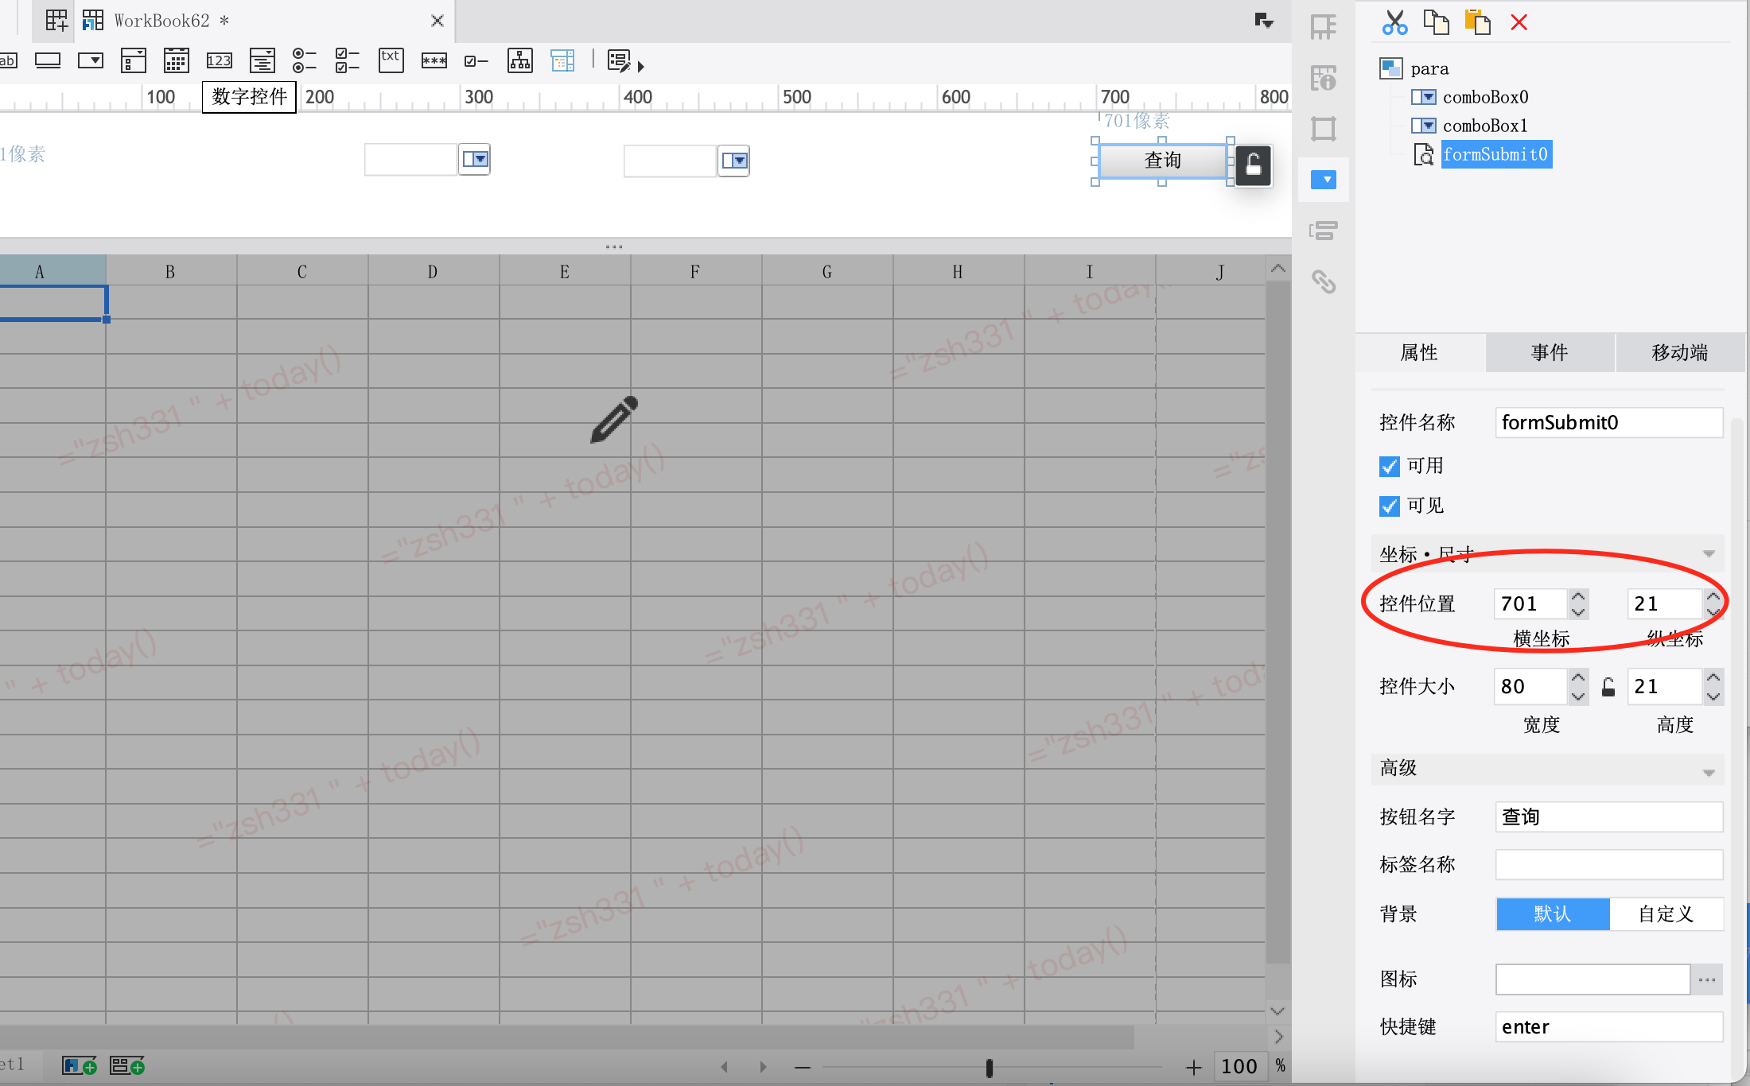Toggle the 可见 (visible) checkbox
This screenshot has width=1750, height=1086.
(x=1389, y=506)
